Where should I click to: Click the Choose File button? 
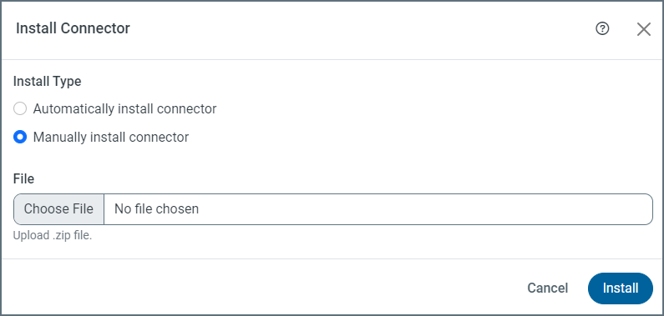point(58,209)
